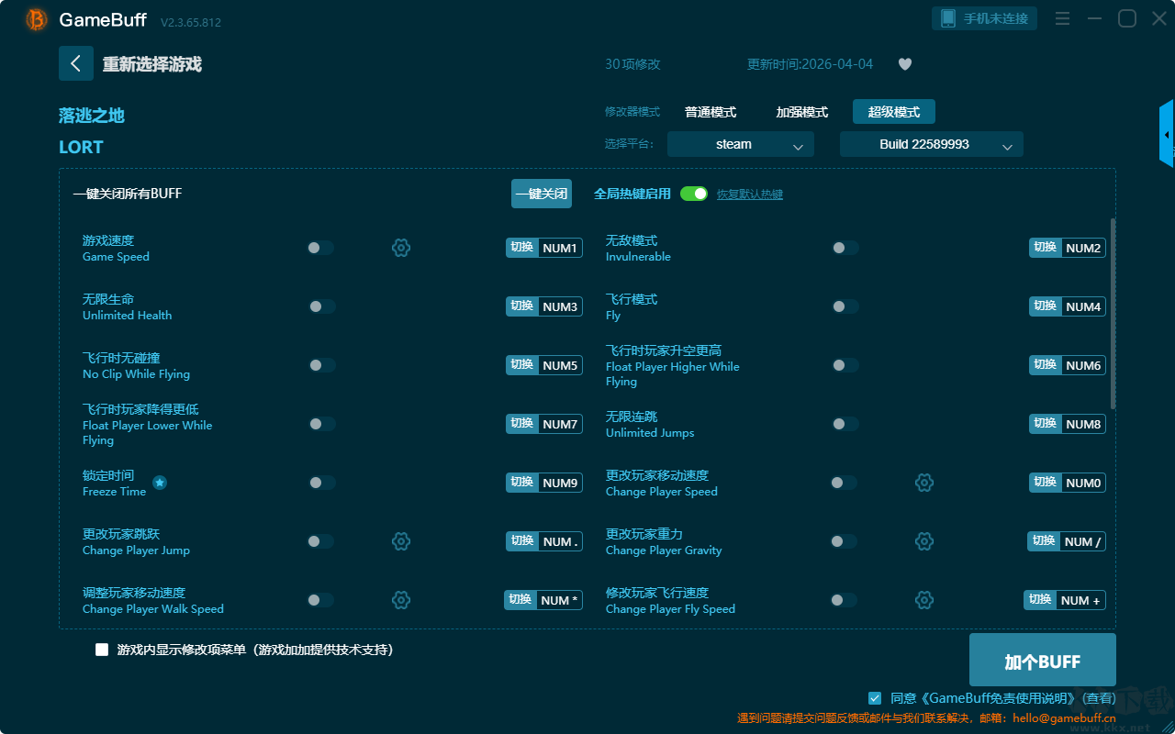Open the steam platform dropdown
The width and height of the screenshot is (1175, 734).
pos(741,144)
